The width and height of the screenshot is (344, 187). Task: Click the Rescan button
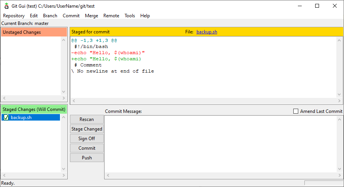click(87, 119)
